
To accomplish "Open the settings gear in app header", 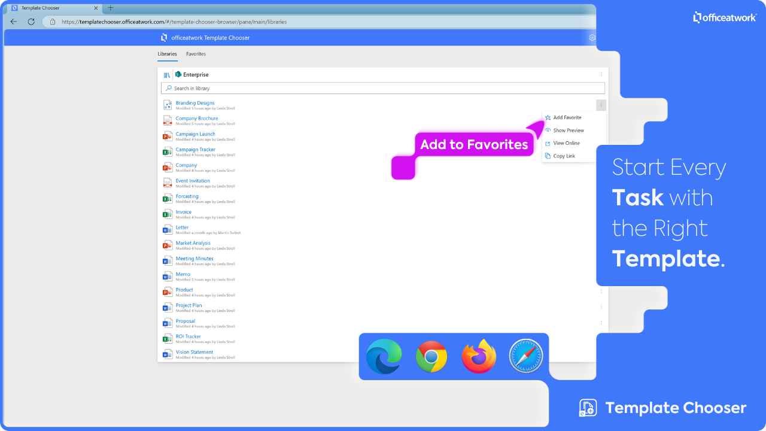I will click(x=592, y=38).
